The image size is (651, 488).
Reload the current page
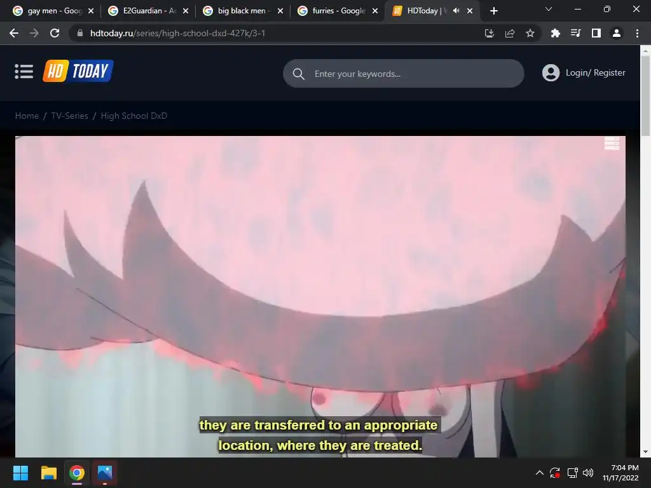(55, 33)
